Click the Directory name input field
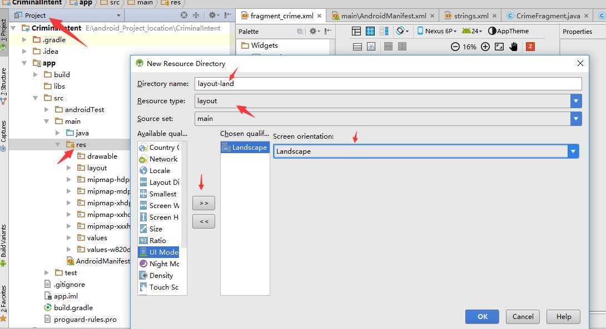 (x=388, y=84)
